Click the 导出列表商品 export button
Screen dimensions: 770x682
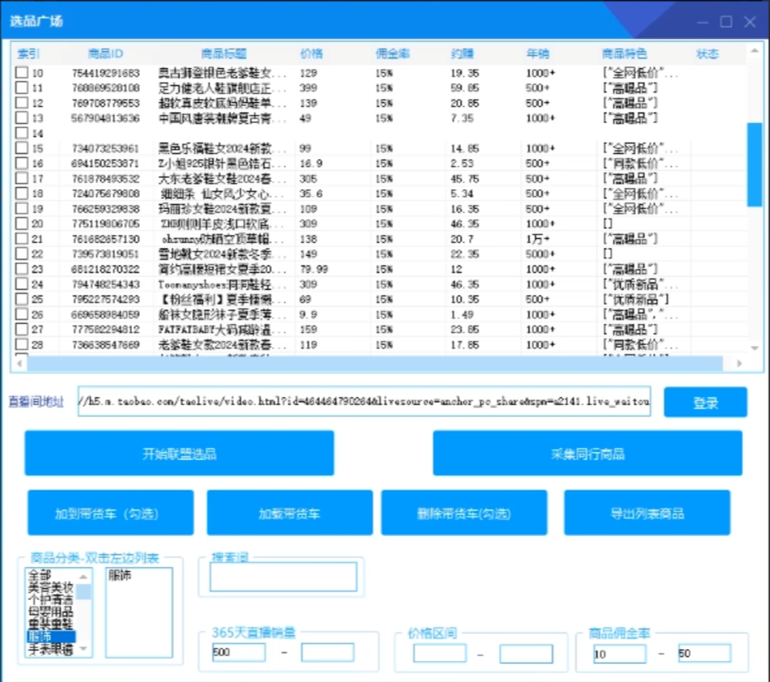click(647, 513)
